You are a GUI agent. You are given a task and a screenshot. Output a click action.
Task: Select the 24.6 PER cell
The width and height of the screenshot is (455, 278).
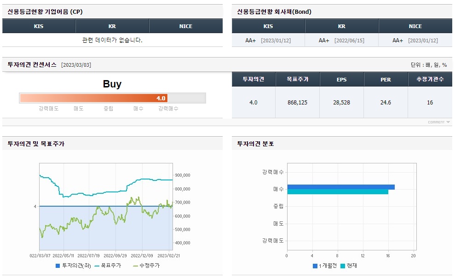click(x=386, y=103)
